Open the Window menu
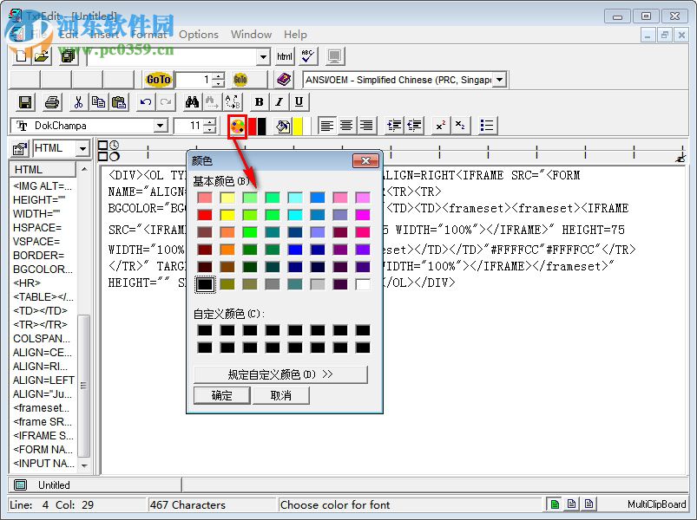Image resolution: width=697 pixels, height=520 pixels. click(251, 35)
